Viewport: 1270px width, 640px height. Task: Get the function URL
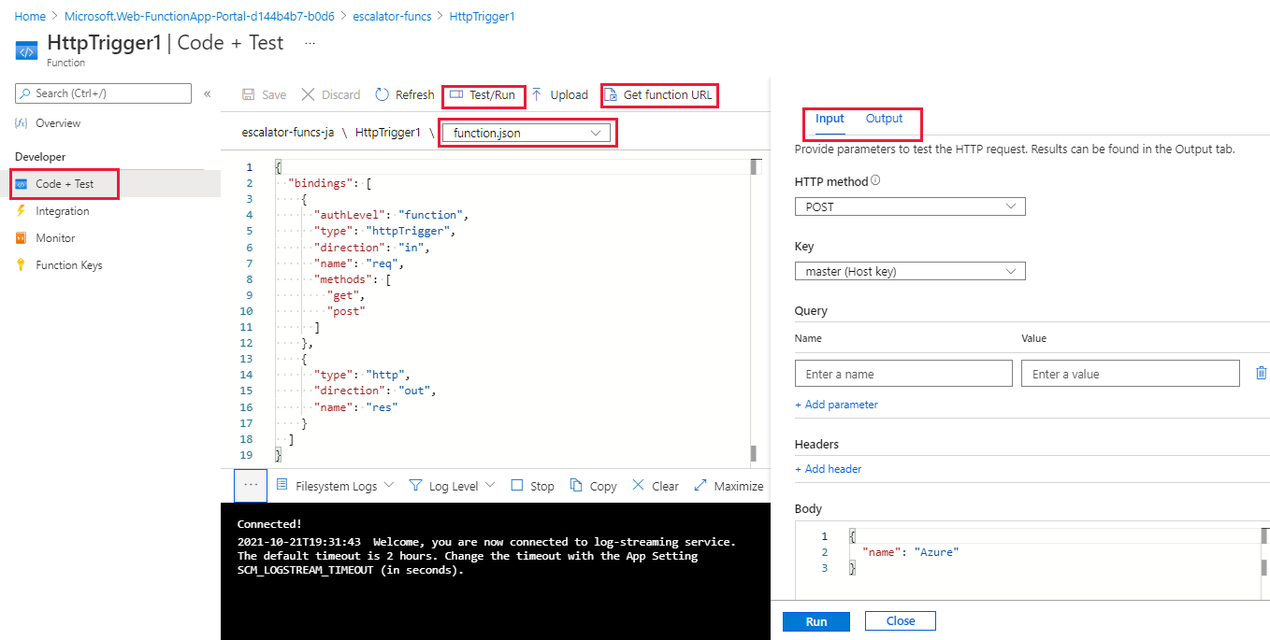(659, 94)
